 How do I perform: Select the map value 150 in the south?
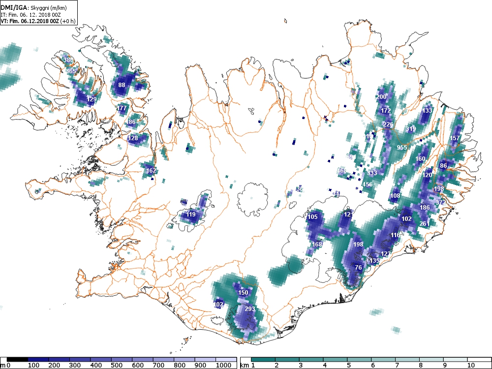coord(243,292)
